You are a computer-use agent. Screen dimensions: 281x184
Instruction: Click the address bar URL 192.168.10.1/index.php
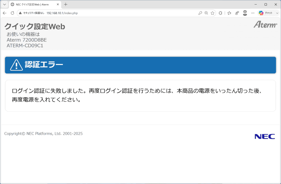tap(62, 13)
